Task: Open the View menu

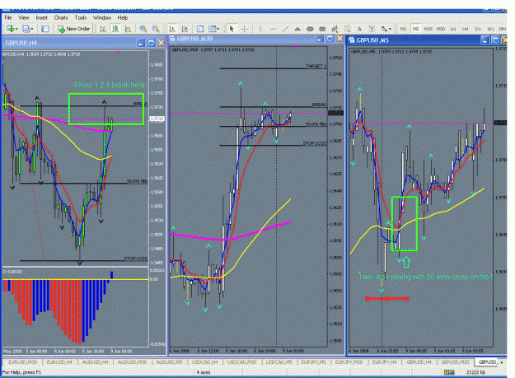Action: pos(23,18)
